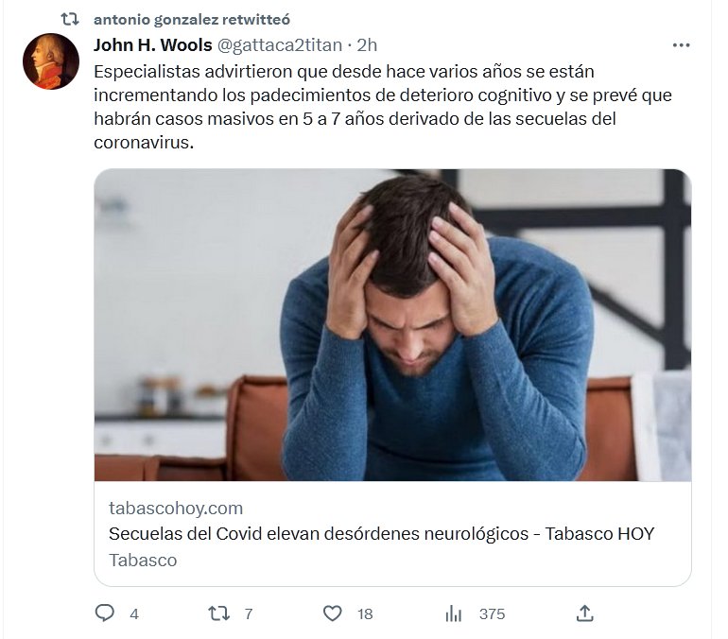This screenshot has width=728, height=639.
Task: Click the share upload icon
Action: (585, 613)
